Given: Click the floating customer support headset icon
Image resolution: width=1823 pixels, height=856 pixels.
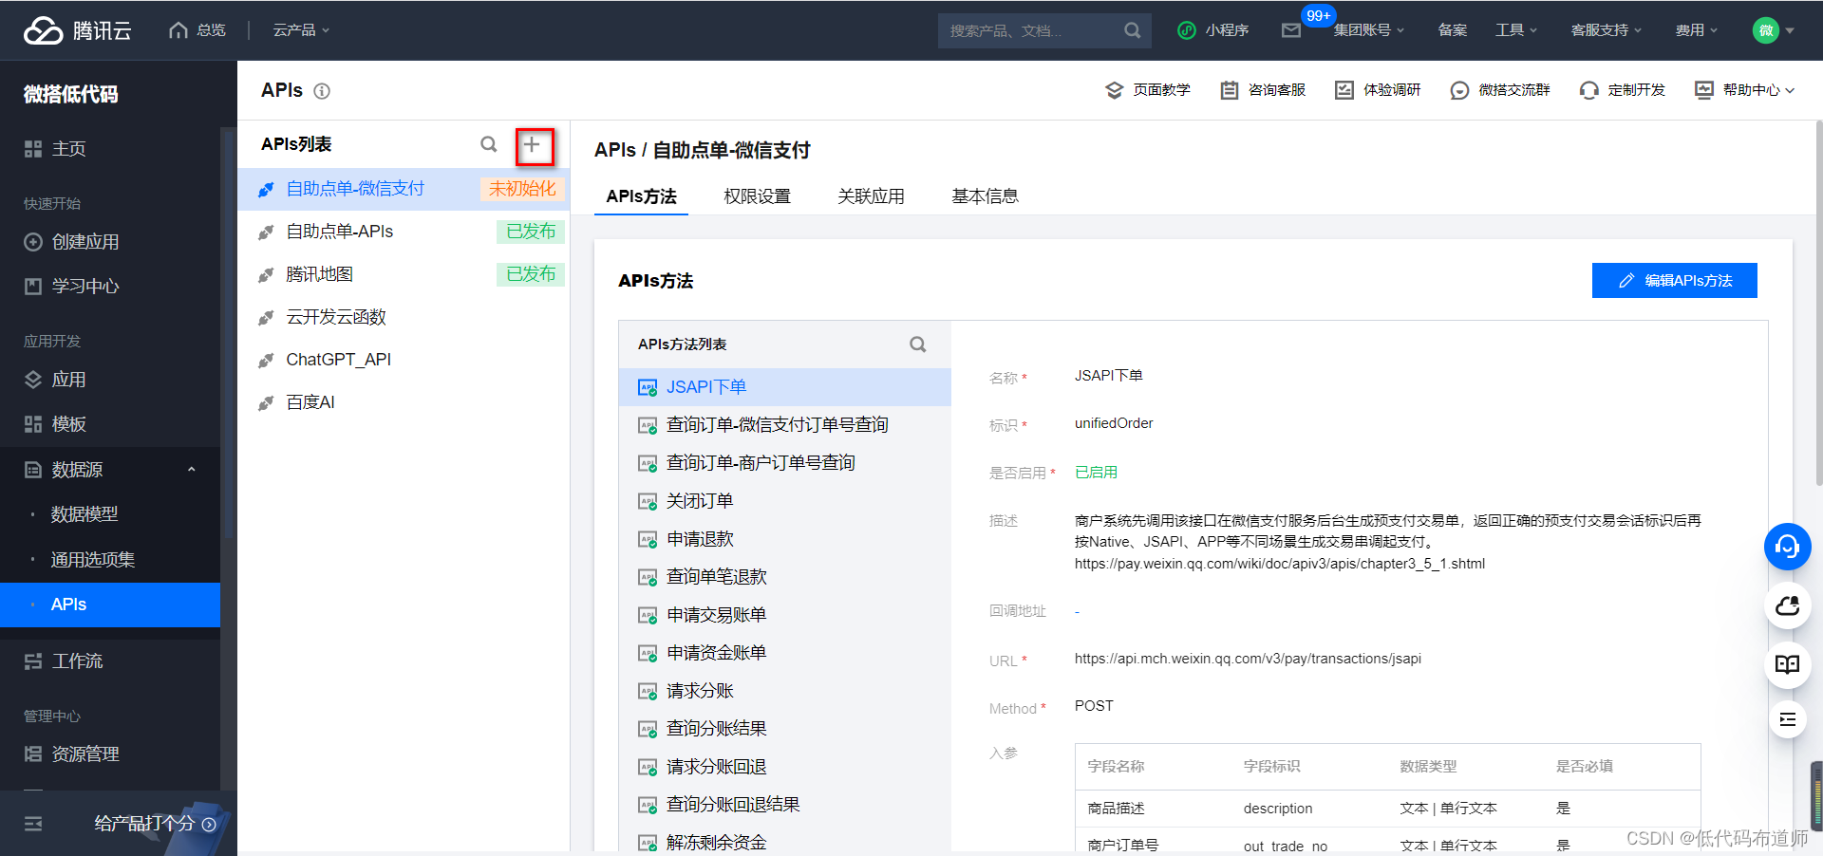Looking at the screenshot, I should (1788, 547).
